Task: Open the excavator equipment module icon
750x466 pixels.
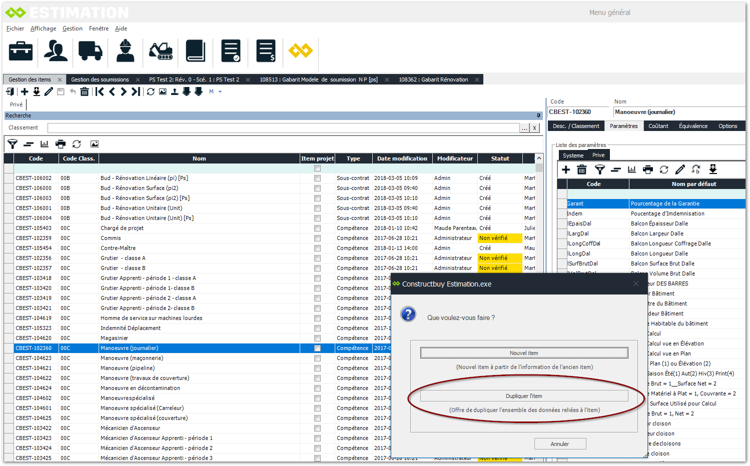Action: (161, 51)
